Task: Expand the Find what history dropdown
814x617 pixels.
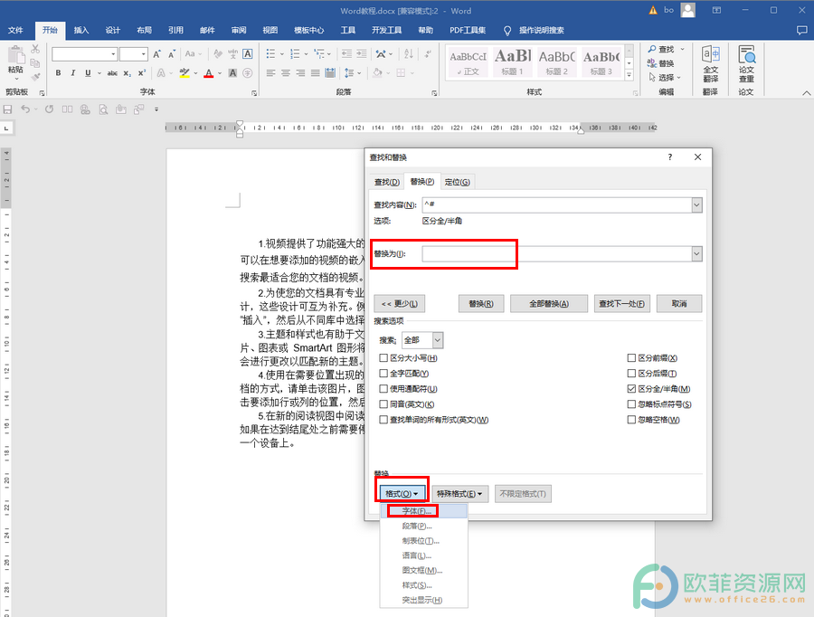Action: (x=696, y=205)
